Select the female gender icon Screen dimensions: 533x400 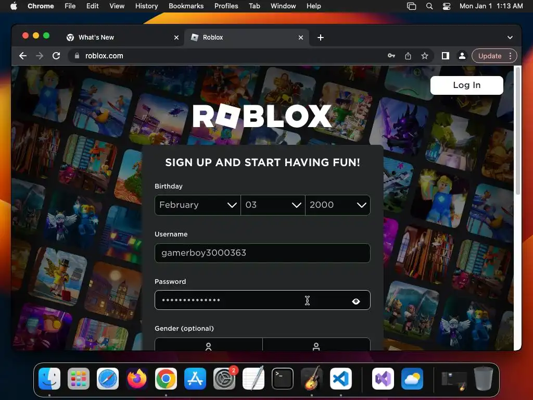click(x=208, y=345)
